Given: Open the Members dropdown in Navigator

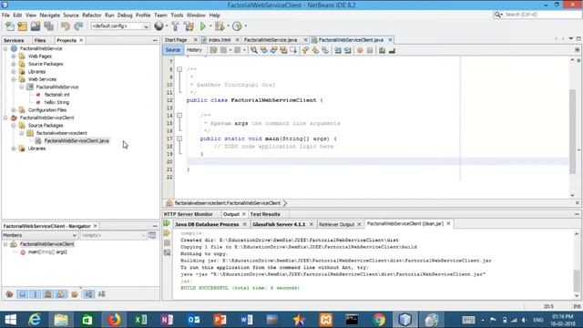Looking at the screenshot, I should tap(39, 235).
